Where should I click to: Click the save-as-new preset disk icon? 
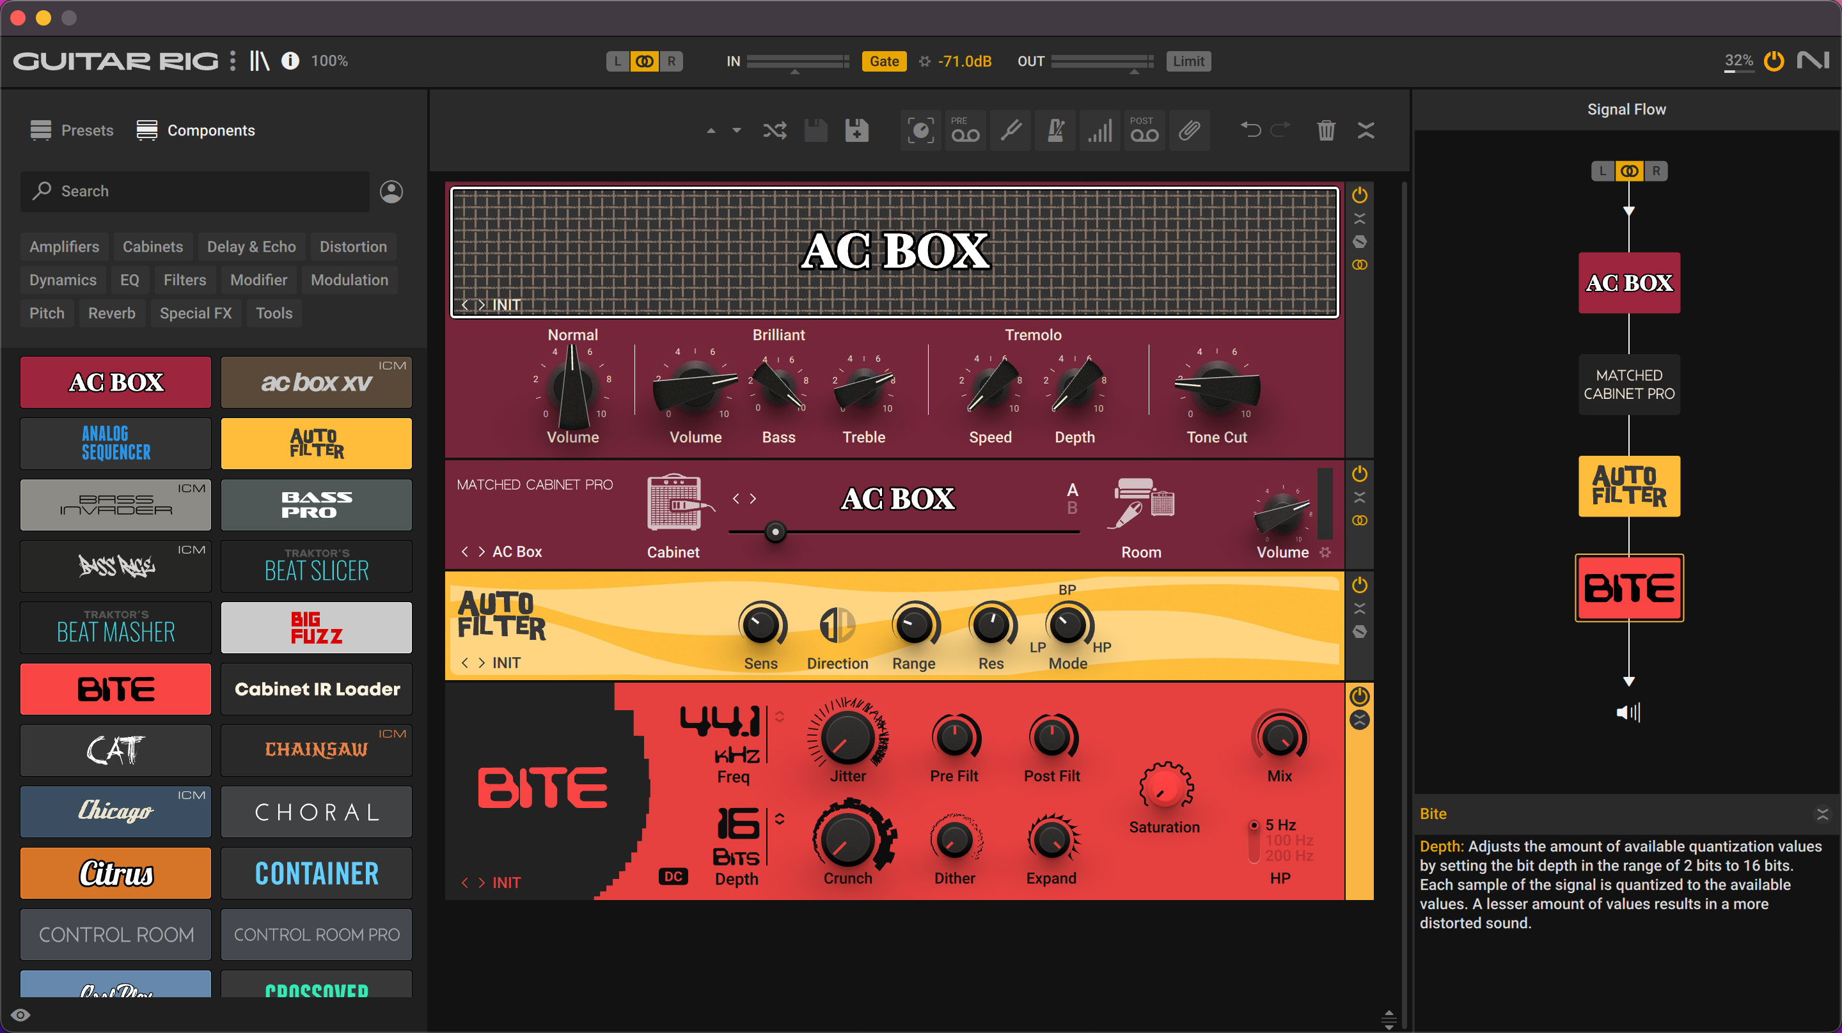pyautogui.click(x=856, y=130)
